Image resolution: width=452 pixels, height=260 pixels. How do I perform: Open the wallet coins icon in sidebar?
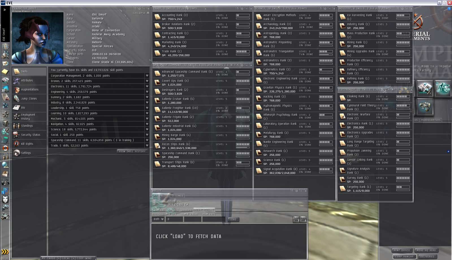click(5, 131)
